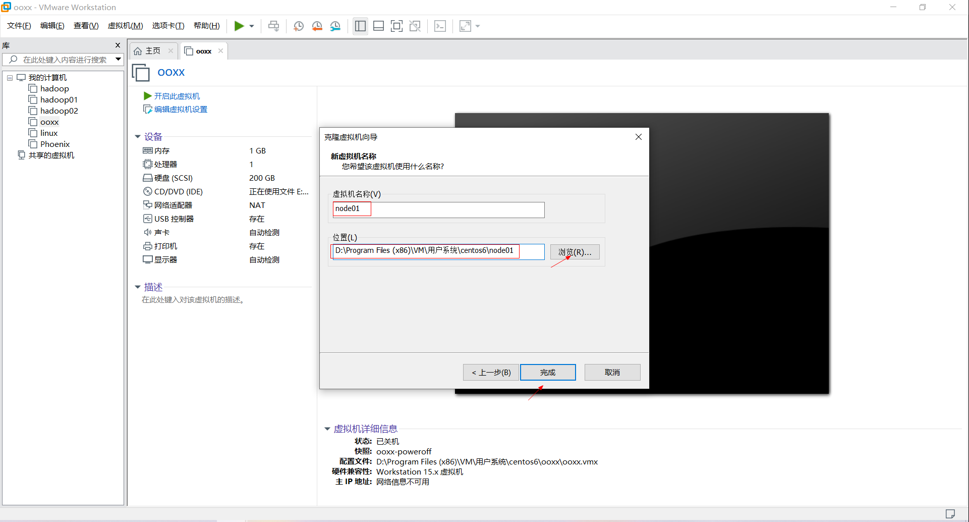
Task: Click the 打印机 device row
Action: click(x=226, y=246)
